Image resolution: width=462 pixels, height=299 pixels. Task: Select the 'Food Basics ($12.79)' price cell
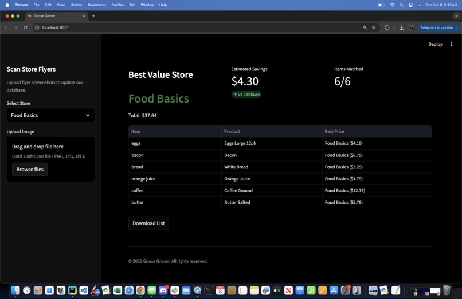(x=377, y=191)
